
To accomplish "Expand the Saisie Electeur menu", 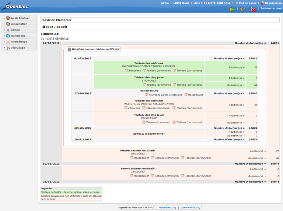I will coord(20,18).
